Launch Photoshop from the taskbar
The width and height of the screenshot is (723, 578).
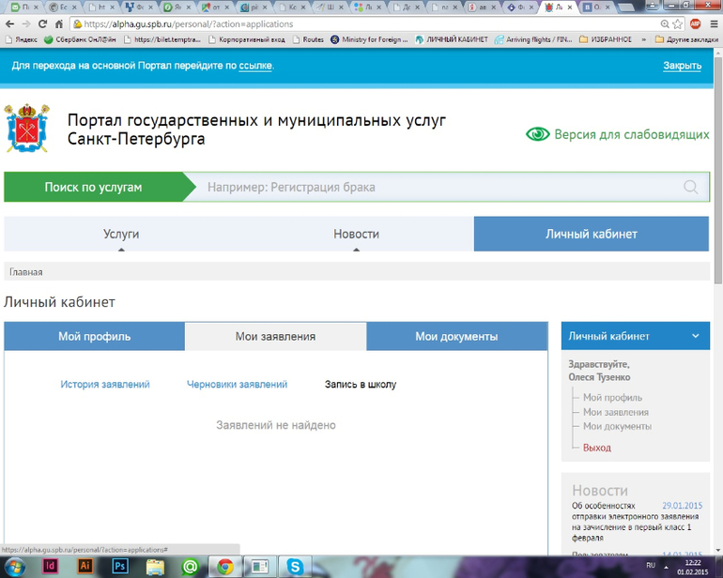tap(120, 566)
